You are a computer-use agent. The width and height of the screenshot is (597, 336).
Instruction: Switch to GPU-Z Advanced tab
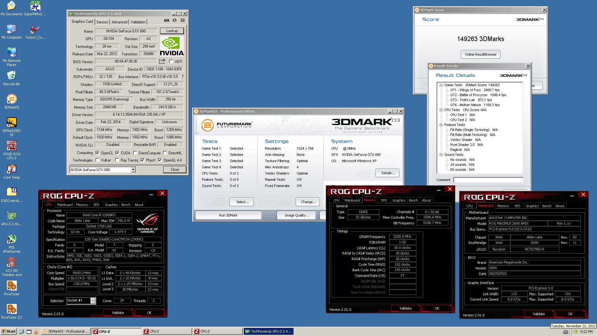[119, 22]
